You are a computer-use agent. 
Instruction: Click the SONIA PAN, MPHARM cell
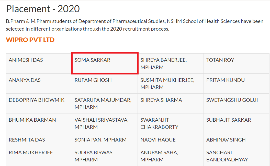click(x=105, y=140)
